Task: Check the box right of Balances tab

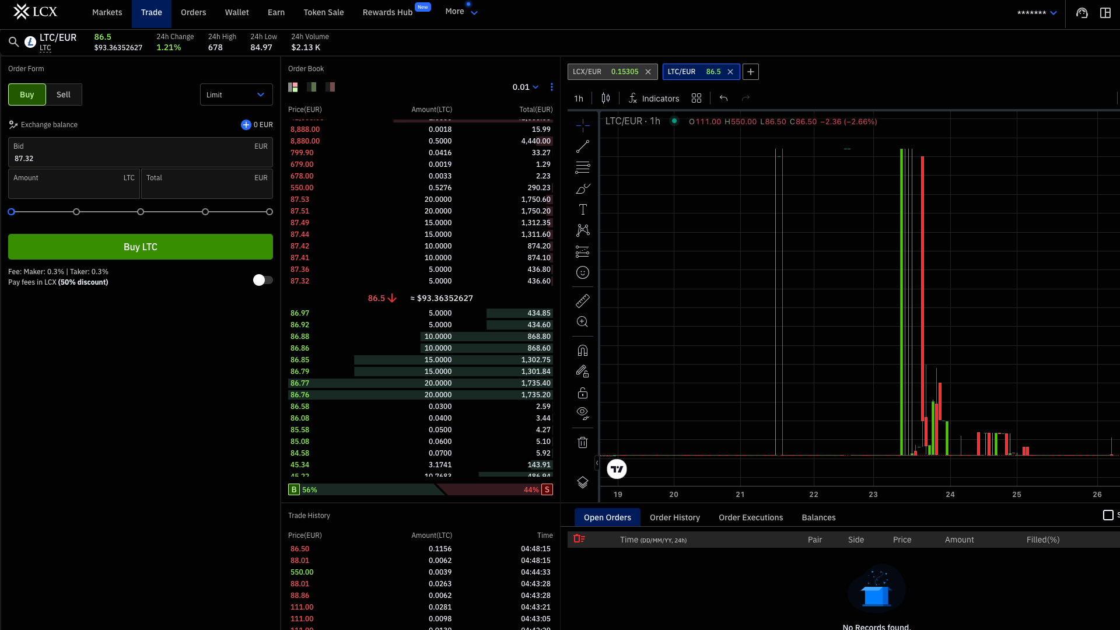Action: click(x=1108, y=515)
